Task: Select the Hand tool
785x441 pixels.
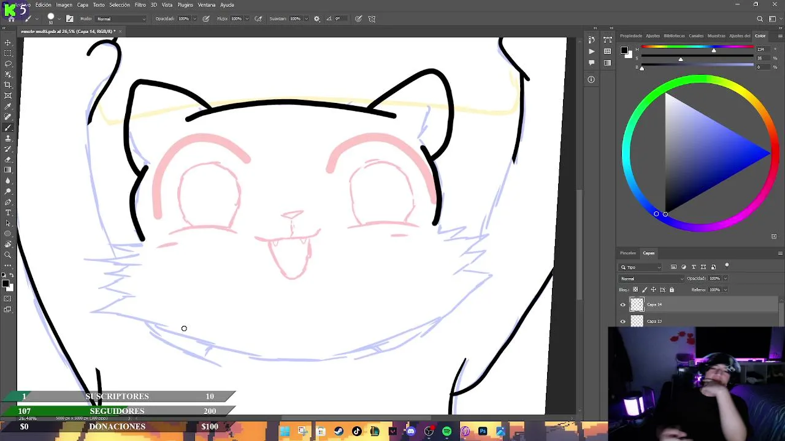Action: coord(8,244)
